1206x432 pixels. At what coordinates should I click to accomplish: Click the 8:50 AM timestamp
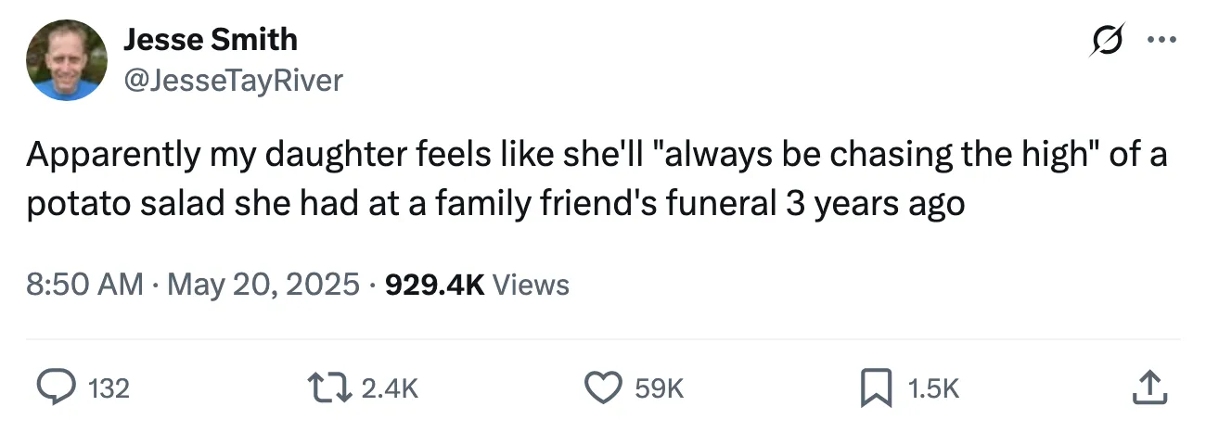pyautogui.click(x=84, y=284)
